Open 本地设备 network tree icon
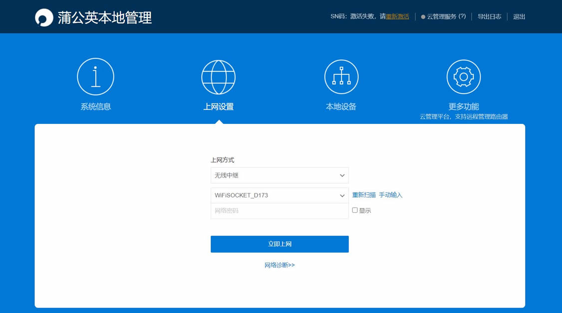Viewport: 562px width, 313px height. tap(341, 77)
